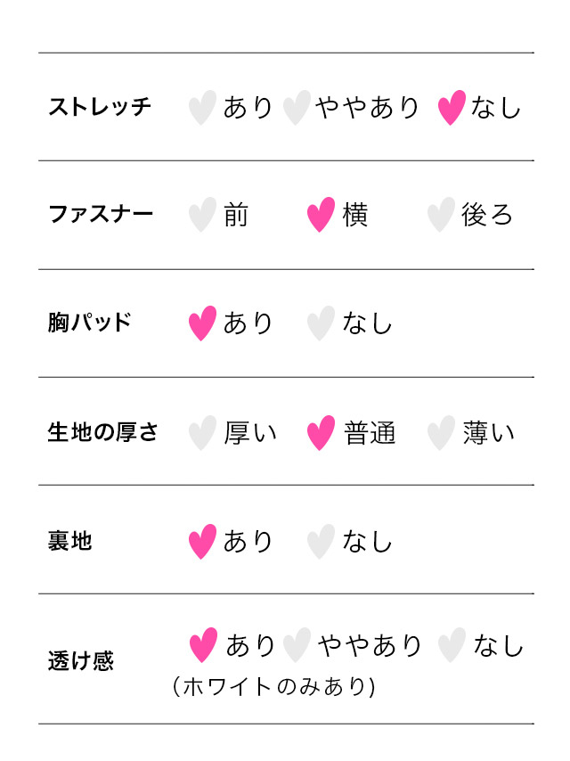The image size is (570, 761).
Task: Click the pink heart for 胸パッド あり
Action: tap(202, 323)
